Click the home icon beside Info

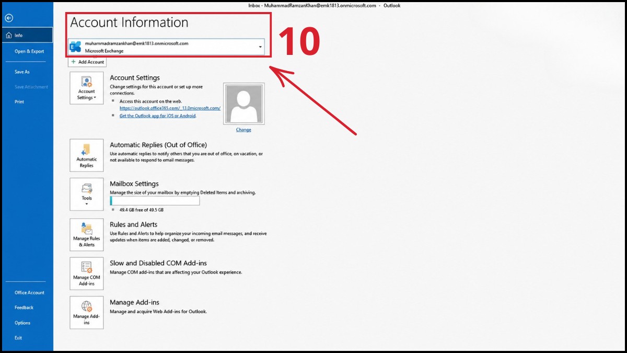click(x=8, y=35)
